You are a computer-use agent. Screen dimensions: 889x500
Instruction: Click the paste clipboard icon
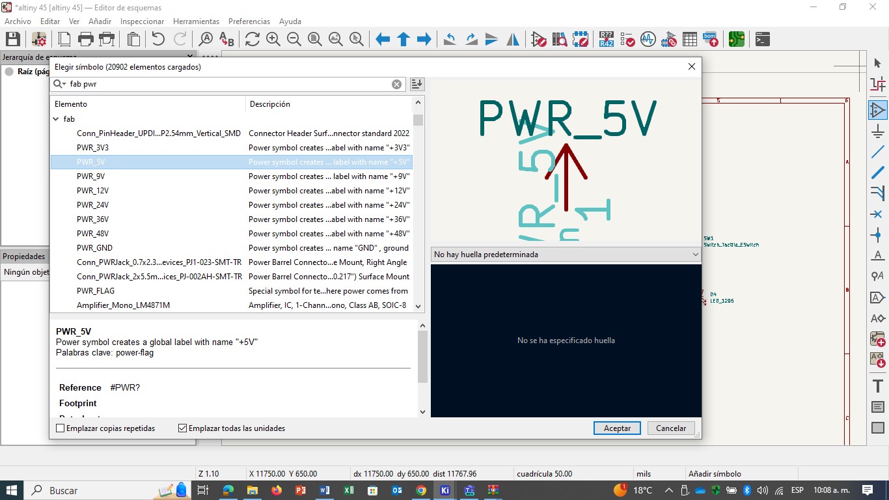click(133, 39)
